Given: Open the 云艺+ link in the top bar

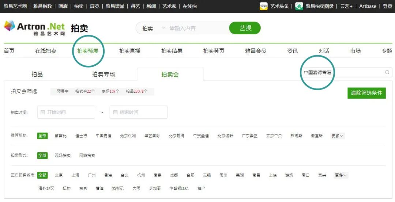Looking at the screenshot, I should point(346,6).
